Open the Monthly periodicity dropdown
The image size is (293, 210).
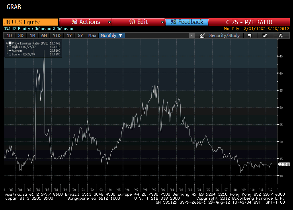click(x=111, y=35)
